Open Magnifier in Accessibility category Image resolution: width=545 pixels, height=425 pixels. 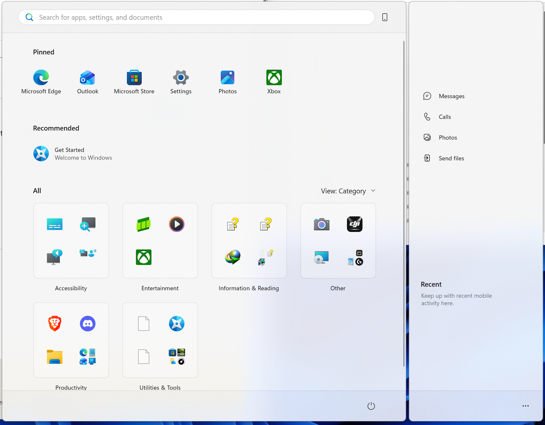point(88,224)
